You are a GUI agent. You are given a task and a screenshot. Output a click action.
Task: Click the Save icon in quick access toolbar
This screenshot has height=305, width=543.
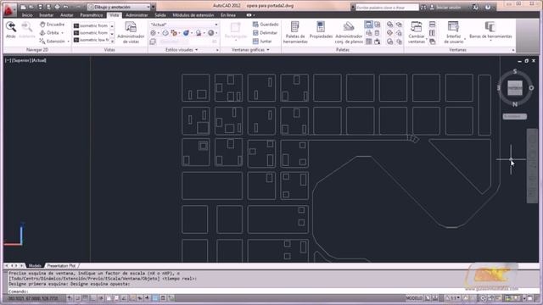[40, 7]
